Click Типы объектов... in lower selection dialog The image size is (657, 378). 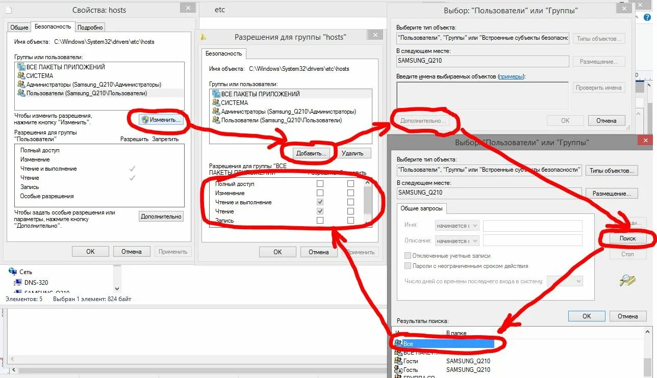tap(612, 171)
